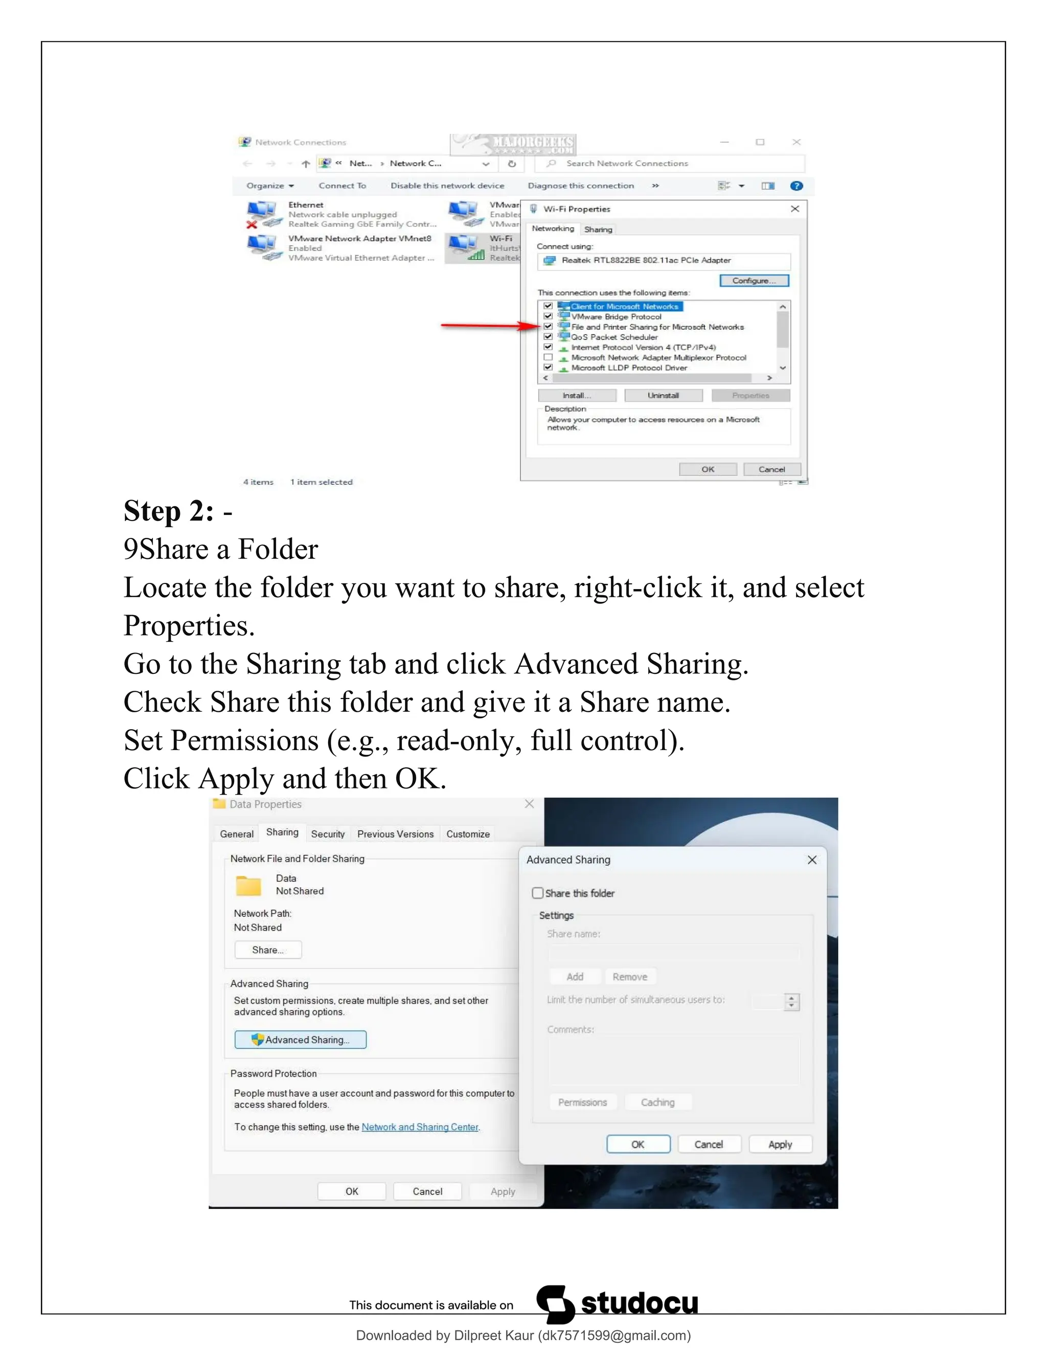Close the Wi-Fi Properties dialog
Viewport: 1047px width, 1355px height.
pyautogui.click(x=795, y=209)
